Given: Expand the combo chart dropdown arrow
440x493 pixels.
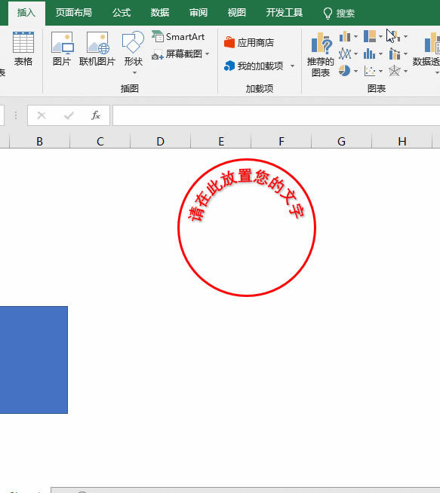Looking at the screenshot, I should pos(405,54).
